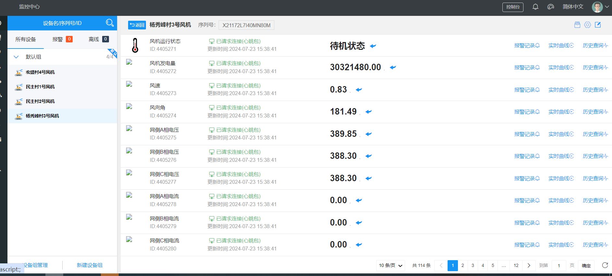Click the user avatar picture
612x276 pixels.
597,7
